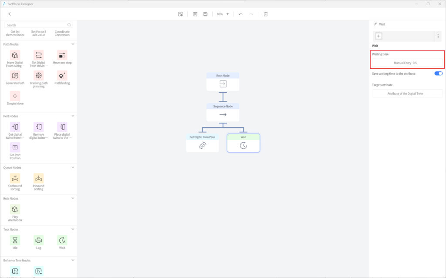Collapse the Port Nodes section
446x278 pixels.
click(73, 116)
